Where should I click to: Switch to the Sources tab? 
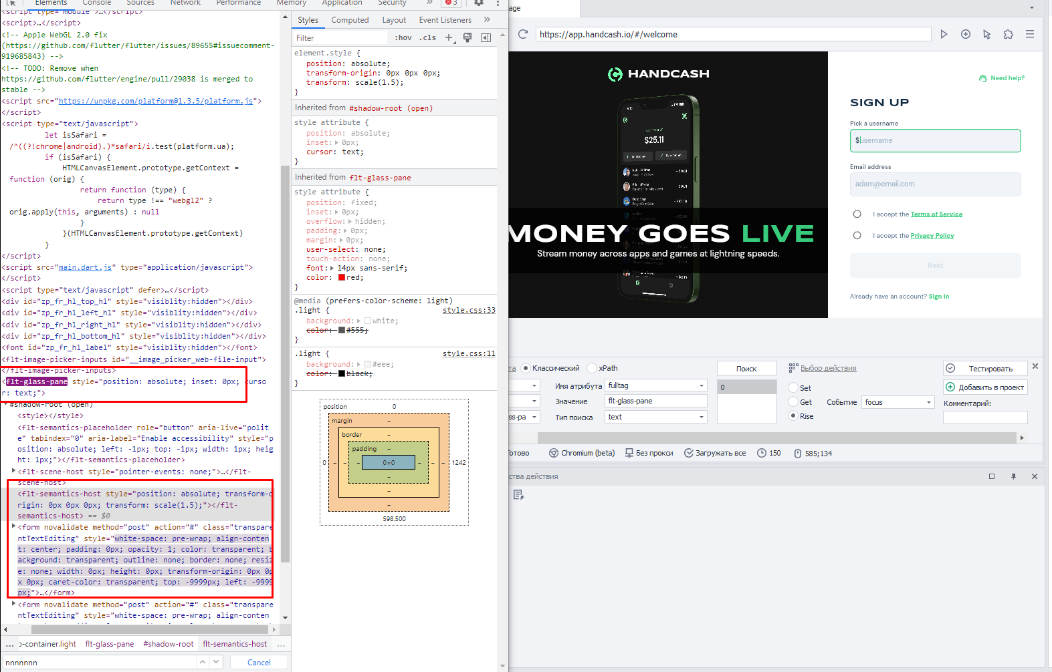point(140,3)
